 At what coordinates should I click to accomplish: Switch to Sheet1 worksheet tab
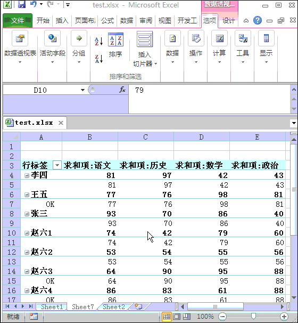click(52, 306)
